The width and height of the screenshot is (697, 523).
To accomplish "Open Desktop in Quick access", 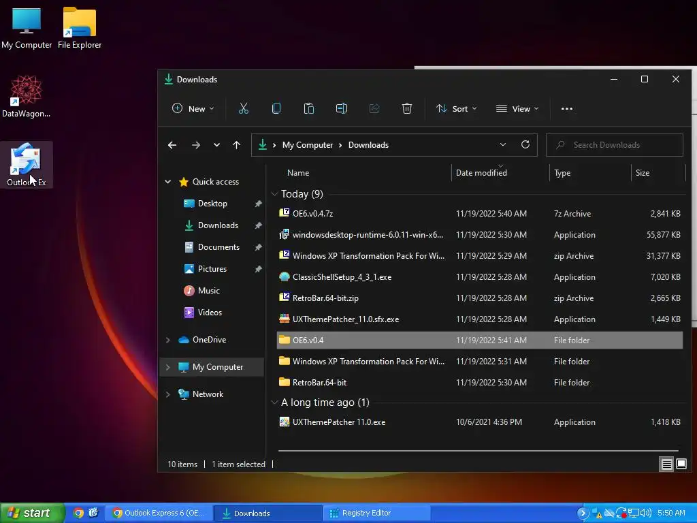I will [212, 203].
